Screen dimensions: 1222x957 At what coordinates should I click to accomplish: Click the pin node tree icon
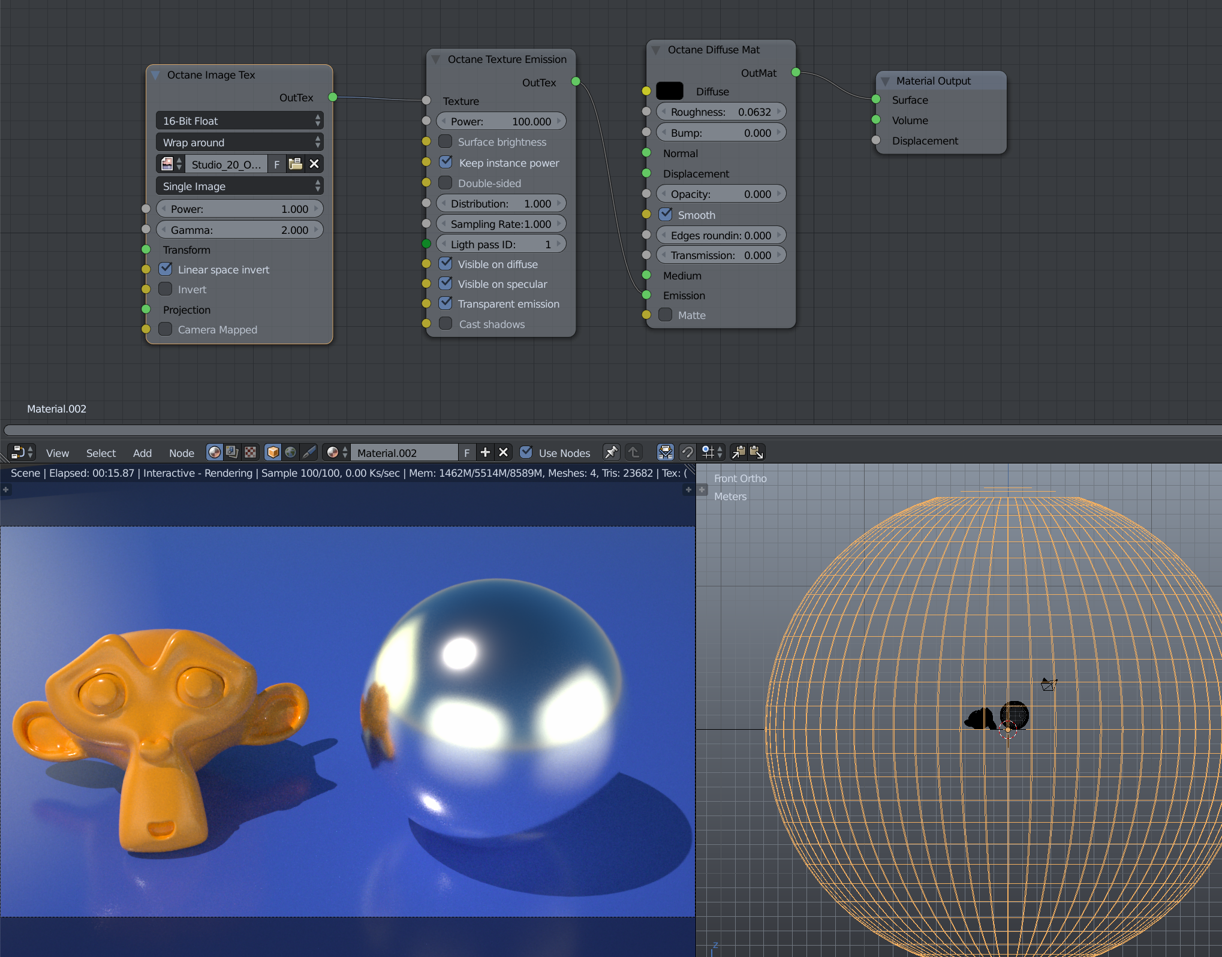tap(611, 452)
